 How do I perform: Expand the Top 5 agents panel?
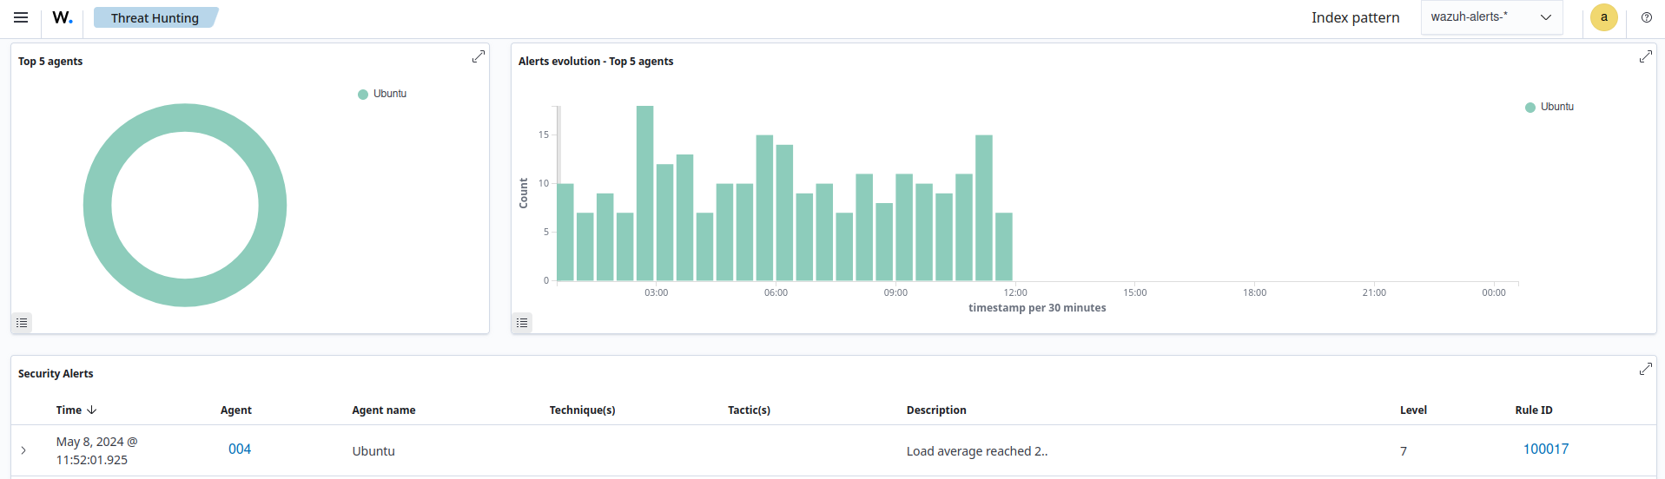[478, 56]
